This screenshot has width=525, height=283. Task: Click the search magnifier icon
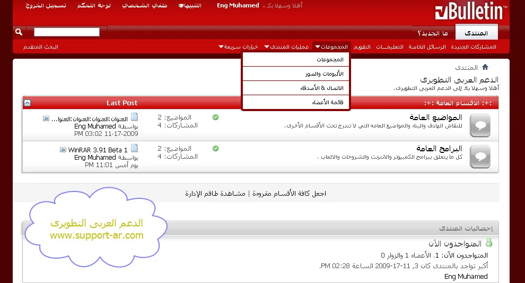tap(19, 32)
